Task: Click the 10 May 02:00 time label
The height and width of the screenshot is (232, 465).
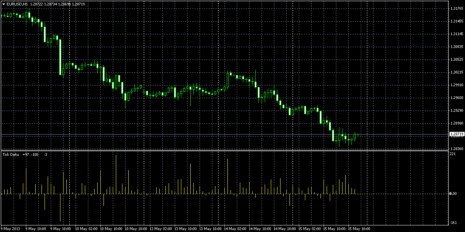Action: [86, 229]
